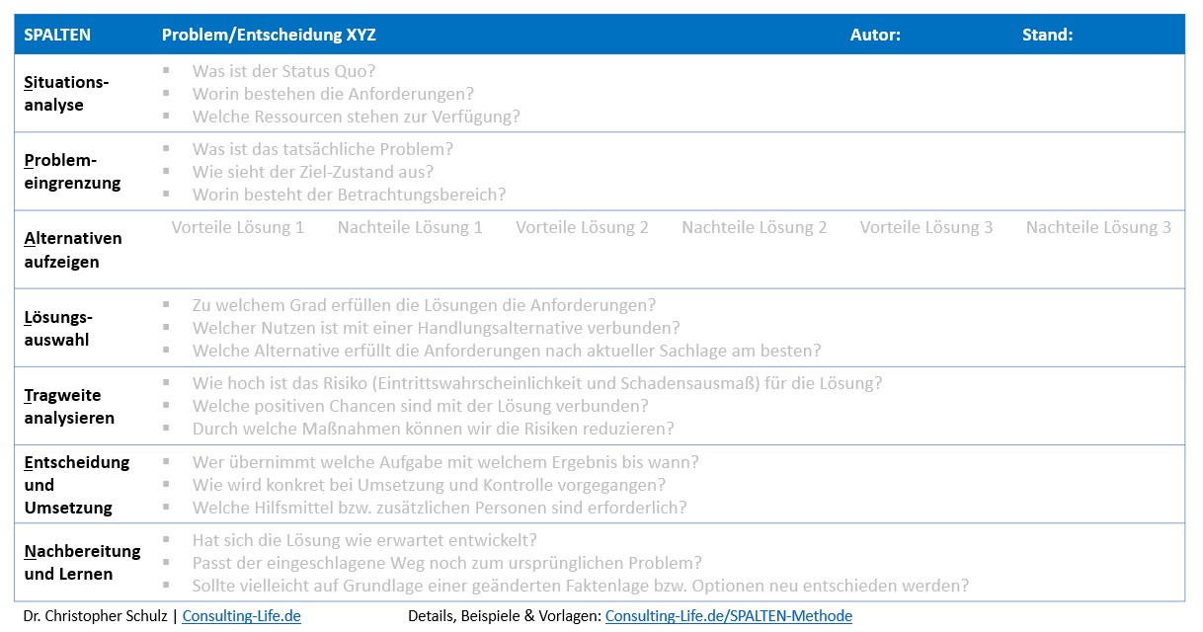Click the Alternativen aufzeigen row label
The height and width of the screenshot is (632, 1203).
[73, 250]
